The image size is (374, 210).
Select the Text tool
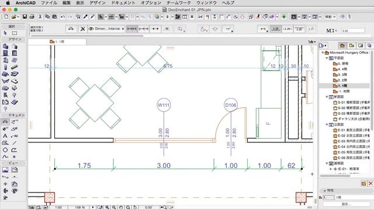[x=5, y=136]
